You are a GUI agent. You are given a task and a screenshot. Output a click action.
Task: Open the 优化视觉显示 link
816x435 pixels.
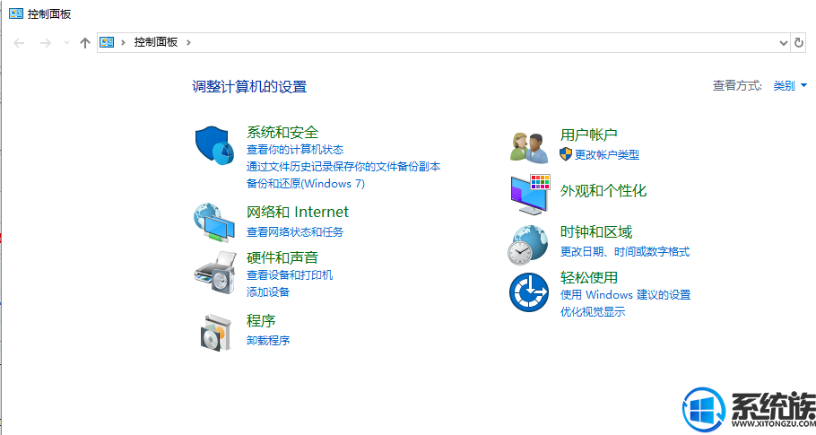[x=593, y=312]
